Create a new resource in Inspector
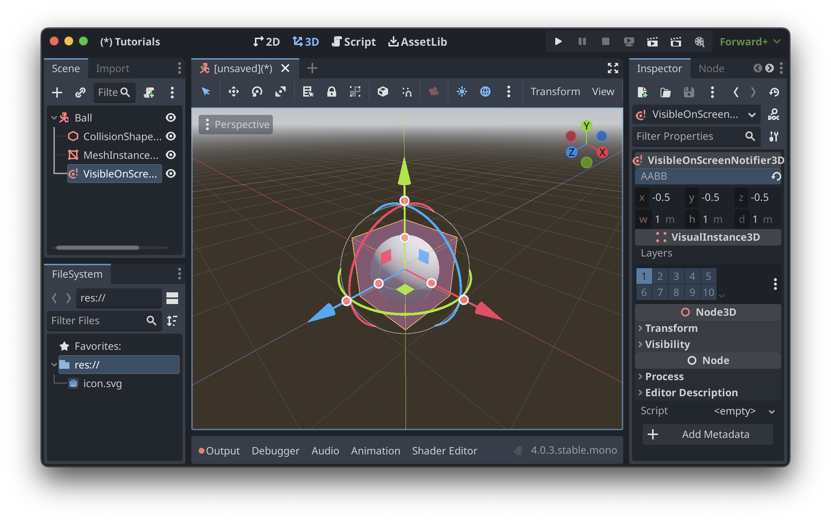The width and height of the screenshot is (831, 521). click(642, 92)
